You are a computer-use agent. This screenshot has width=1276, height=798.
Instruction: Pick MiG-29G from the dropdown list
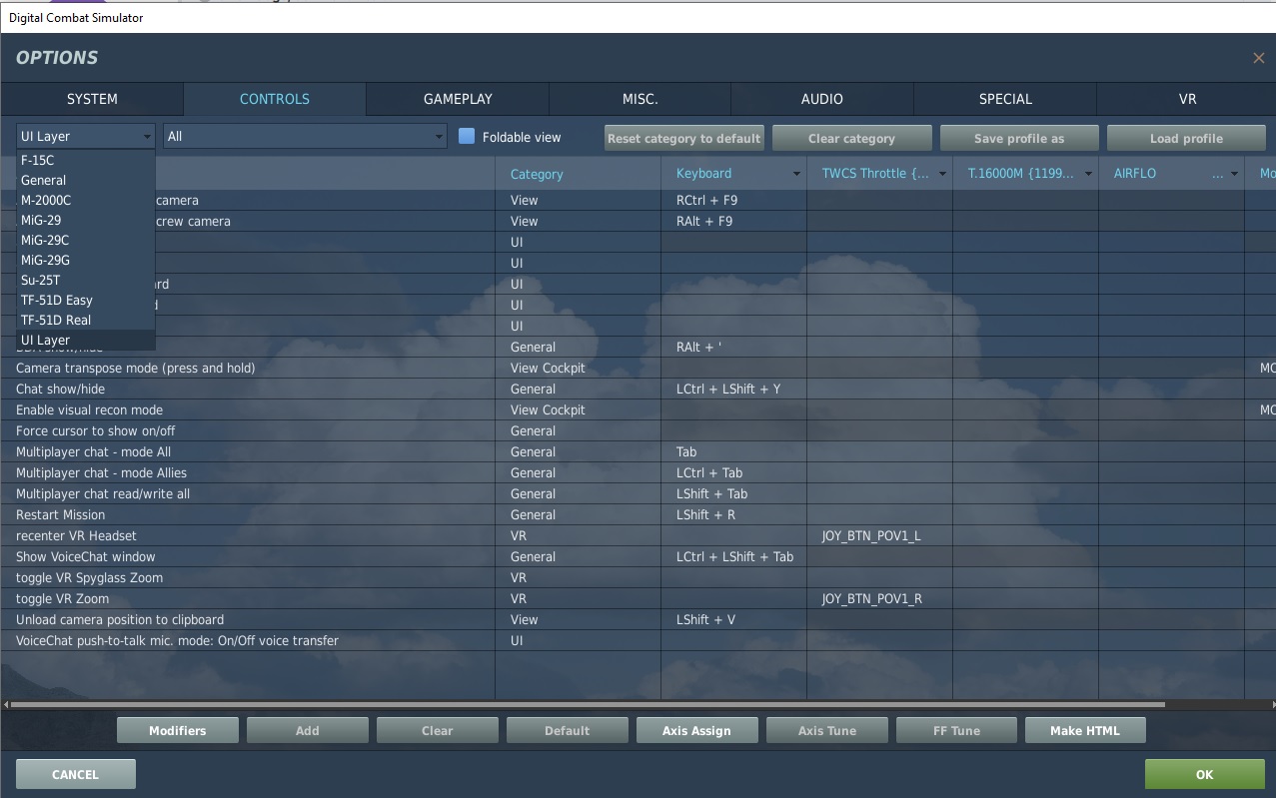86,260
